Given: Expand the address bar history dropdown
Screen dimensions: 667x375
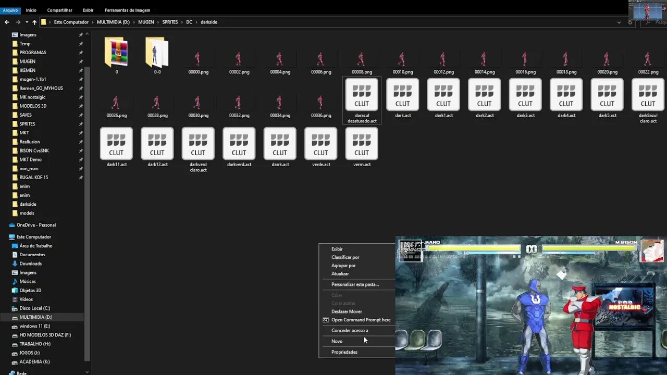Looking at the screenshot, I should tap(619, 22).
